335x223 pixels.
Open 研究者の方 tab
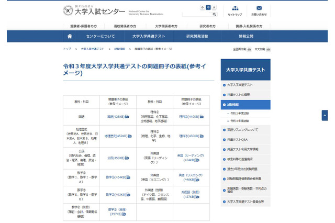tap(207, 26)
